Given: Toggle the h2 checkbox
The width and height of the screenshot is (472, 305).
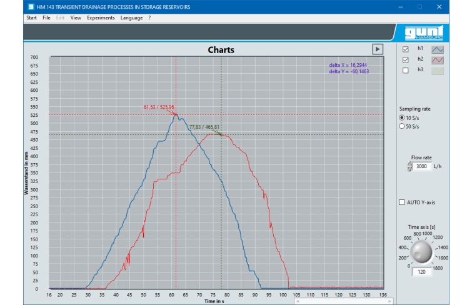Looking at the screenshot, I should (406, 59).
